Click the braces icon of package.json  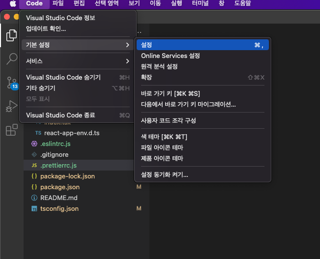[34, 187]
